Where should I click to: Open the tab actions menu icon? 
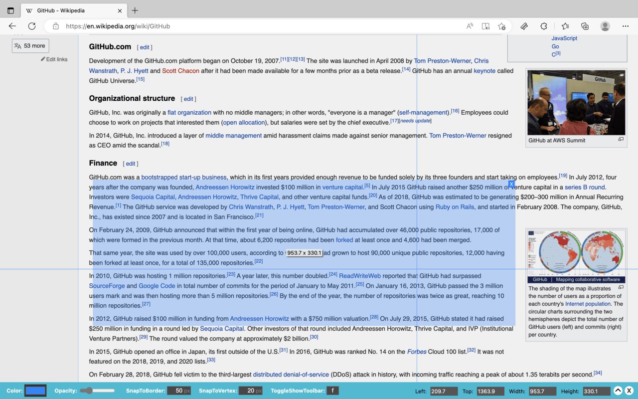point(10,10)
